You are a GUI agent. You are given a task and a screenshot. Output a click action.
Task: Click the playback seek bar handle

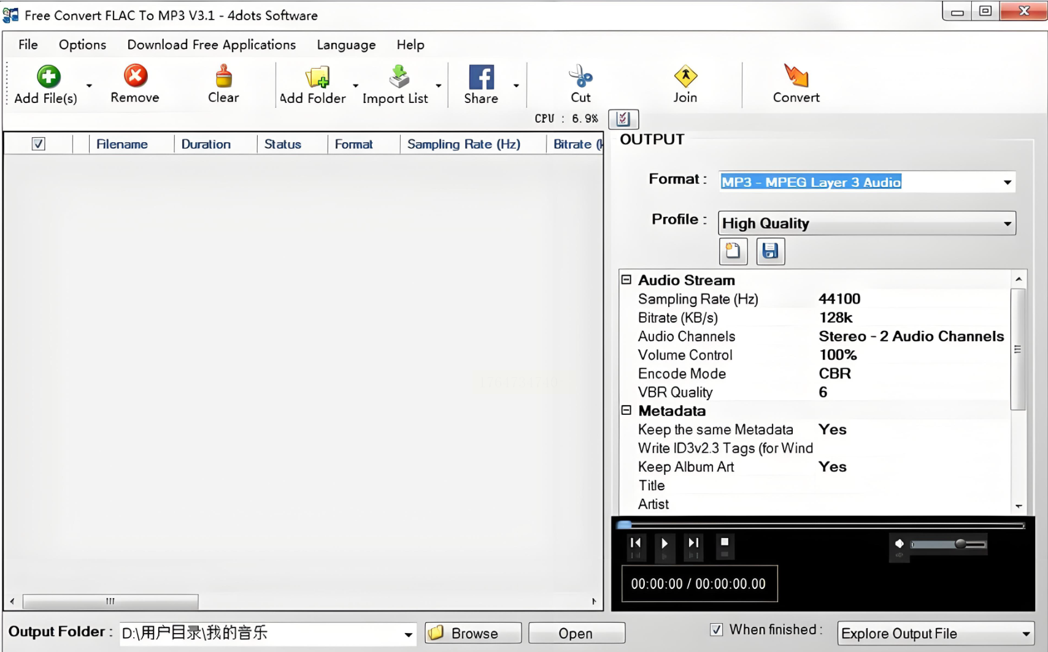coord(625,525)
